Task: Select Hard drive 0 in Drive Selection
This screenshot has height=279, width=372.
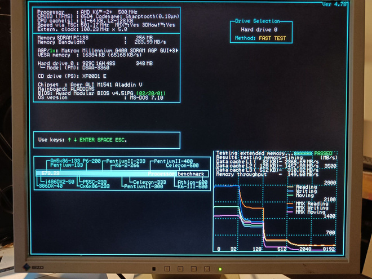Action: (x=259, y=30)
